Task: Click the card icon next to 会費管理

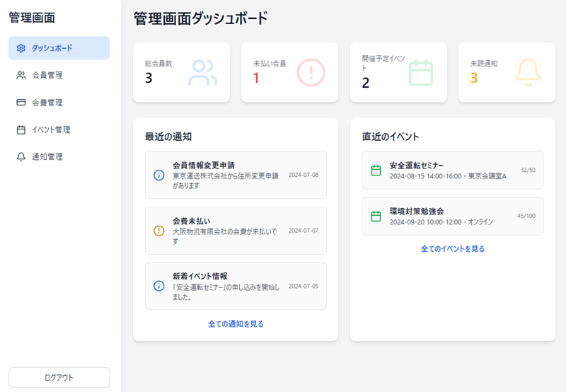Action: point(21,103)
